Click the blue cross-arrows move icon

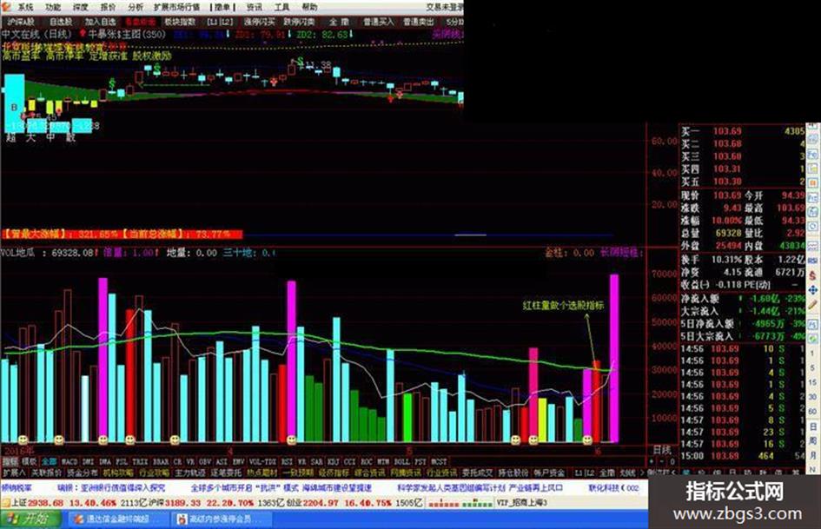(x=812, y=289)
